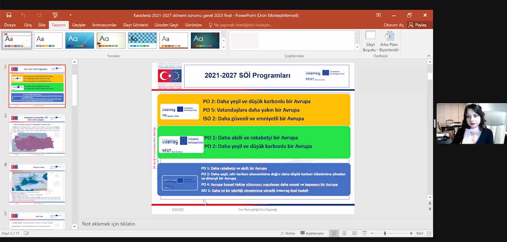Click the Save icon in quick access toolbar
Viewport: 507px width, 242px height.
(8, 15)
